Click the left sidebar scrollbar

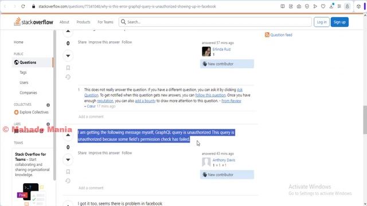coord(54,105)
